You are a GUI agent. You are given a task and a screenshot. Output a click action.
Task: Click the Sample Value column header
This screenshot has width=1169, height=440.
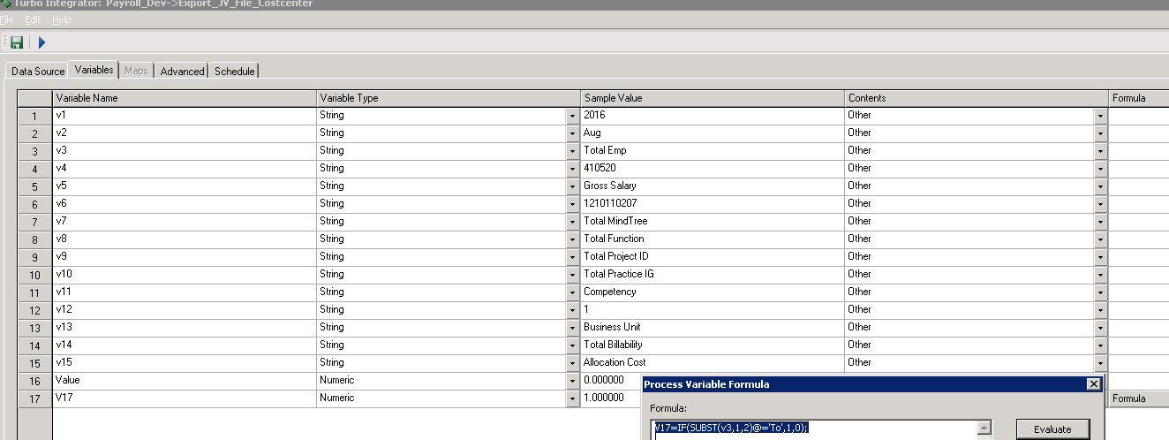(713, 98)
